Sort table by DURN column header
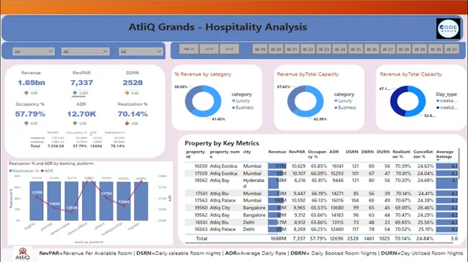The image size is (468, 262). pos(383,152)
